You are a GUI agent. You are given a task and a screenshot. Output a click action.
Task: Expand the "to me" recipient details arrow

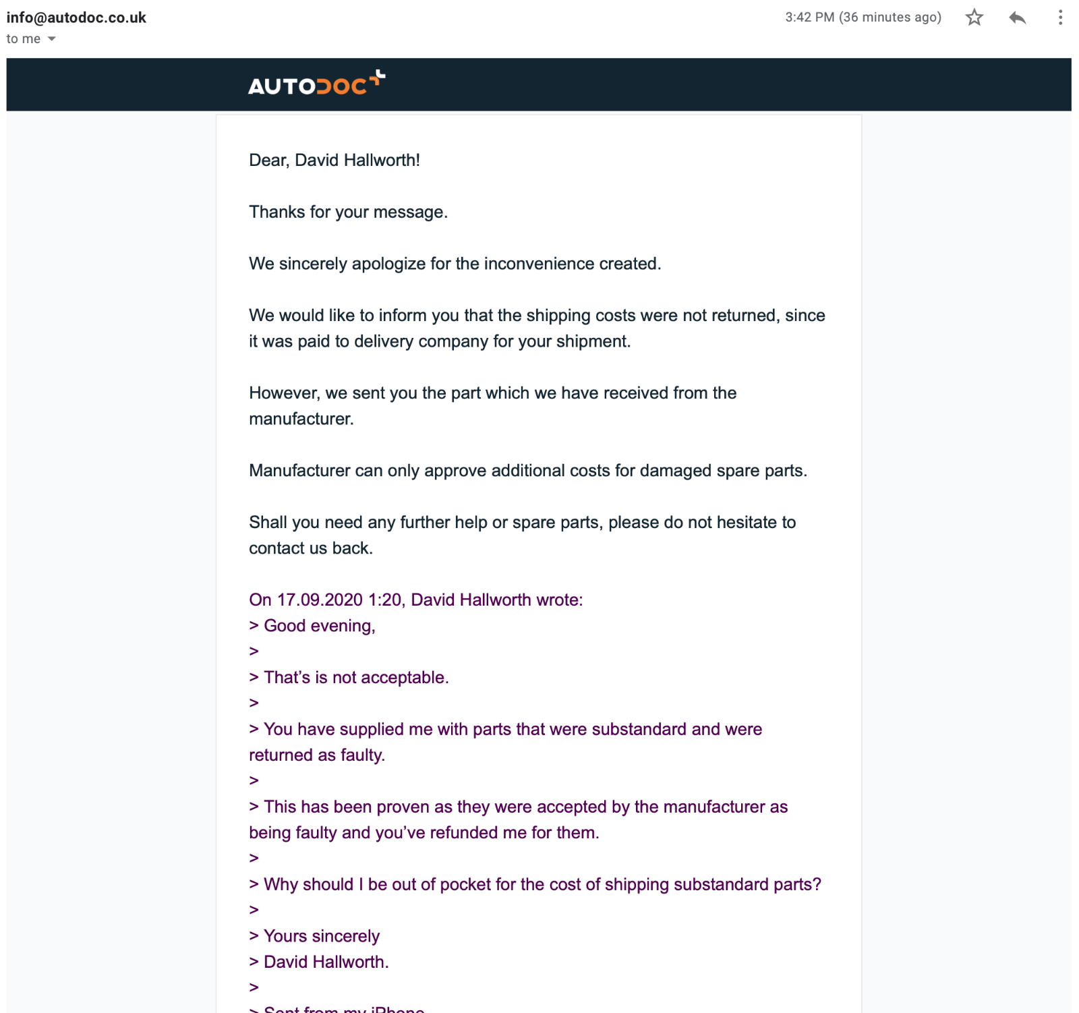tap(52, 39)
